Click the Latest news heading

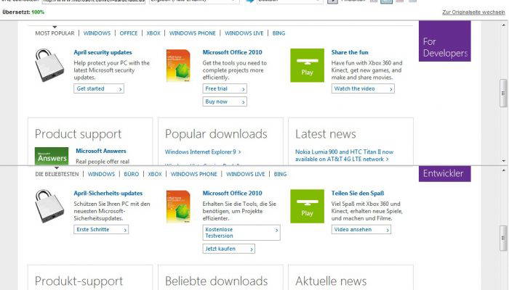[326, 134]
